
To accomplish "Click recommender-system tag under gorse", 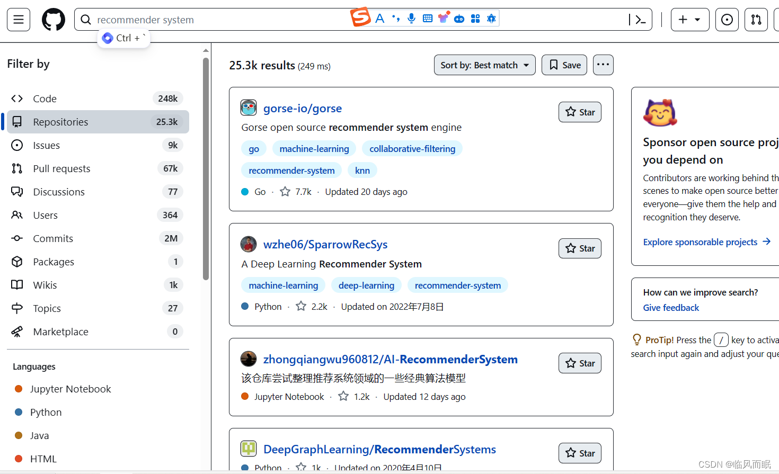I will (291, 171).
